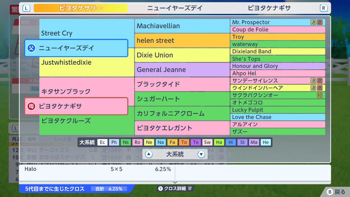Select sire ニューイヤーズデイ box
The image size is (350, 197).
coord(76,48)
